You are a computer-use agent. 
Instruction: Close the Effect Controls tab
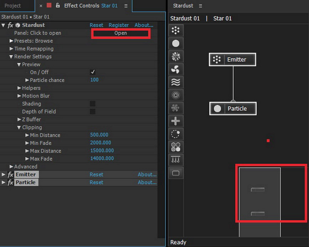pyautogui.click(x=41, y=6)
